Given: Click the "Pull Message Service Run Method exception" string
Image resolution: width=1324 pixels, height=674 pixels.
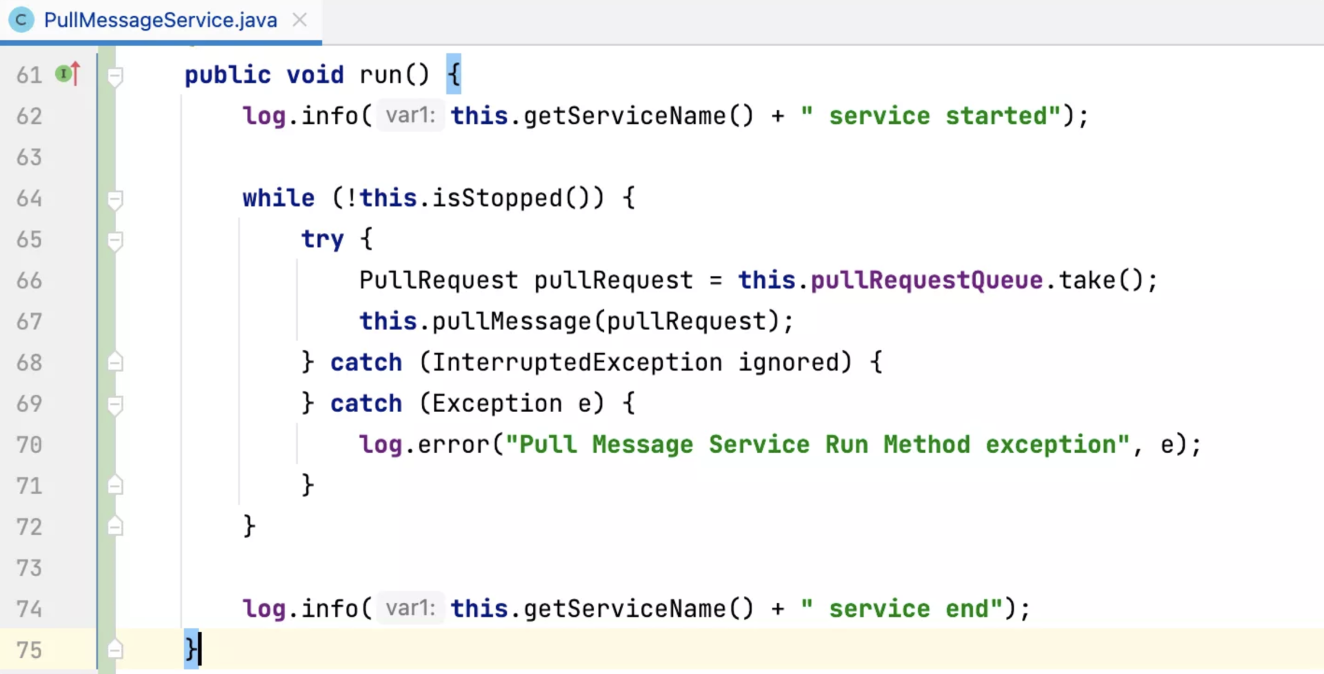Looking at the screenshot, I should [817, 445].
